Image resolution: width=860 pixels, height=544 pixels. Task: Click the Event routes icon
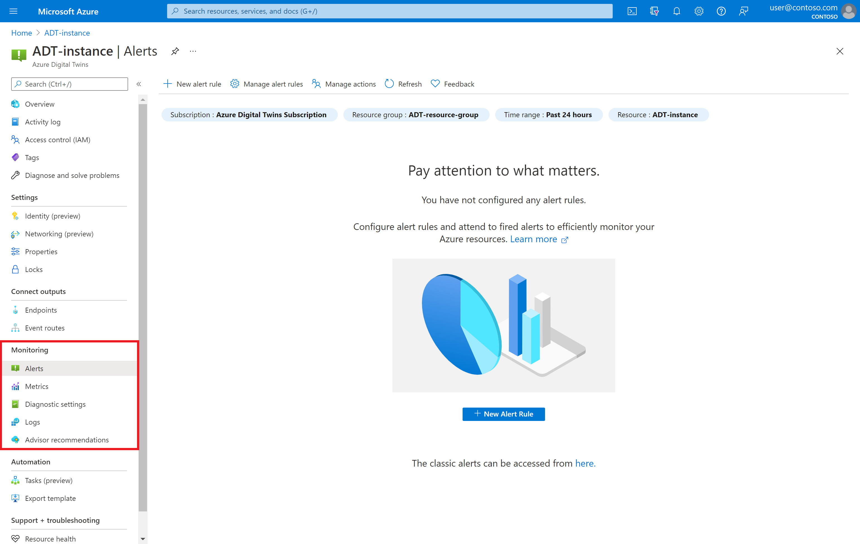point(15,327)
